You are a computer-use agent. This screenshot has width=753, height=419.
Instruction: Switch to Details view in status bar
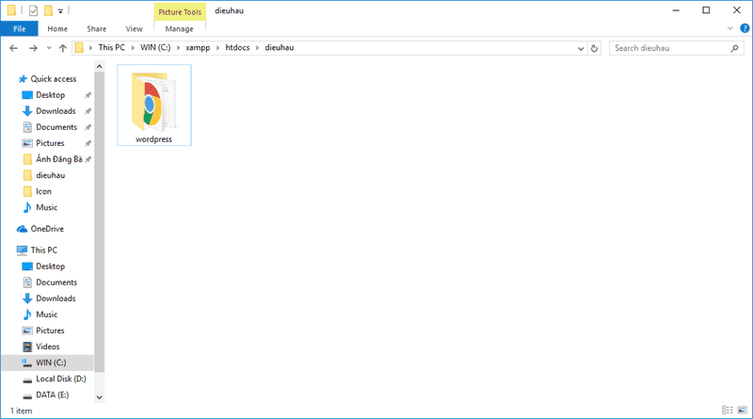(x=728, y=410)
